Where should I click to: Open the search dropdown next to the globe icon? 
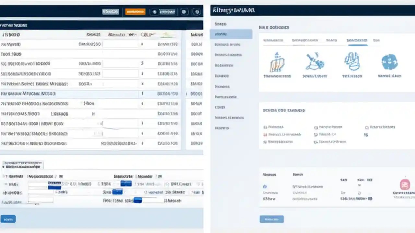pos(167,12)
